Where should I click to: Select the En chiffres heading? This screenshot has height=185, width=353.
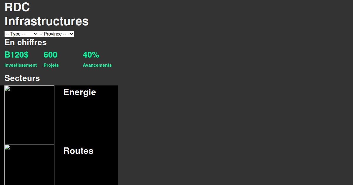(x=26, y=43)
